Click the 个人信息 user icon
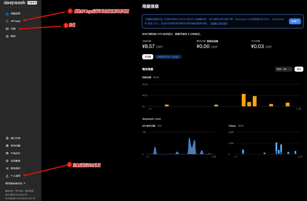The image size is (307, 201). click(x=7, y=176)
